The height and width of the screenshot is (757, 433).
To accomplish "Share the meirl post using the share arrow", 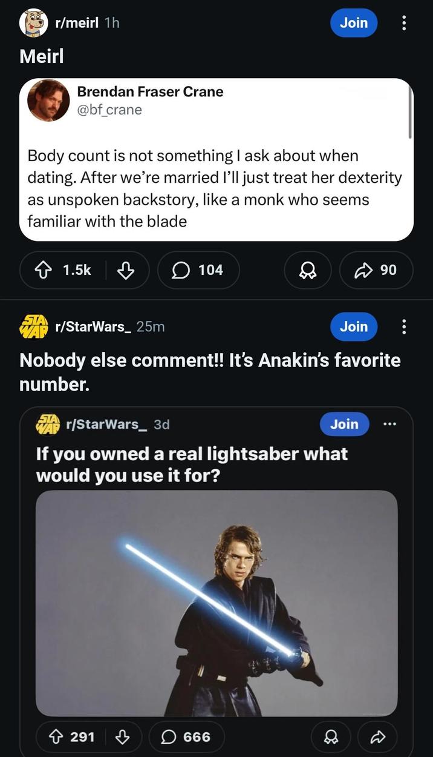I will coord(376,270).
